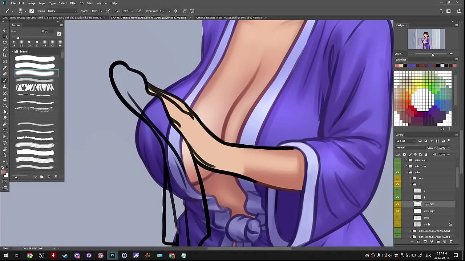Image resolution: width=465 pixels, height=261 pixels.
Task: Hide Layer 588 using eye icon
Action: pos(397,204)
